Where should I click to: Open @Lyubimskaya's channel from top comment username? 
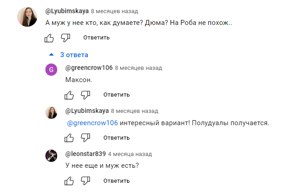[x=67, y=11]
